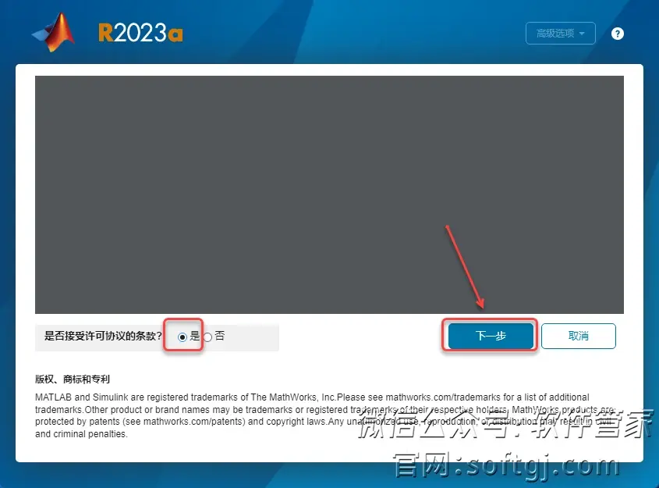Image resolution: width=659 pixels, height=488 pixels.
Task: Open the help question mark icon
Action: (x=617, y=34)
